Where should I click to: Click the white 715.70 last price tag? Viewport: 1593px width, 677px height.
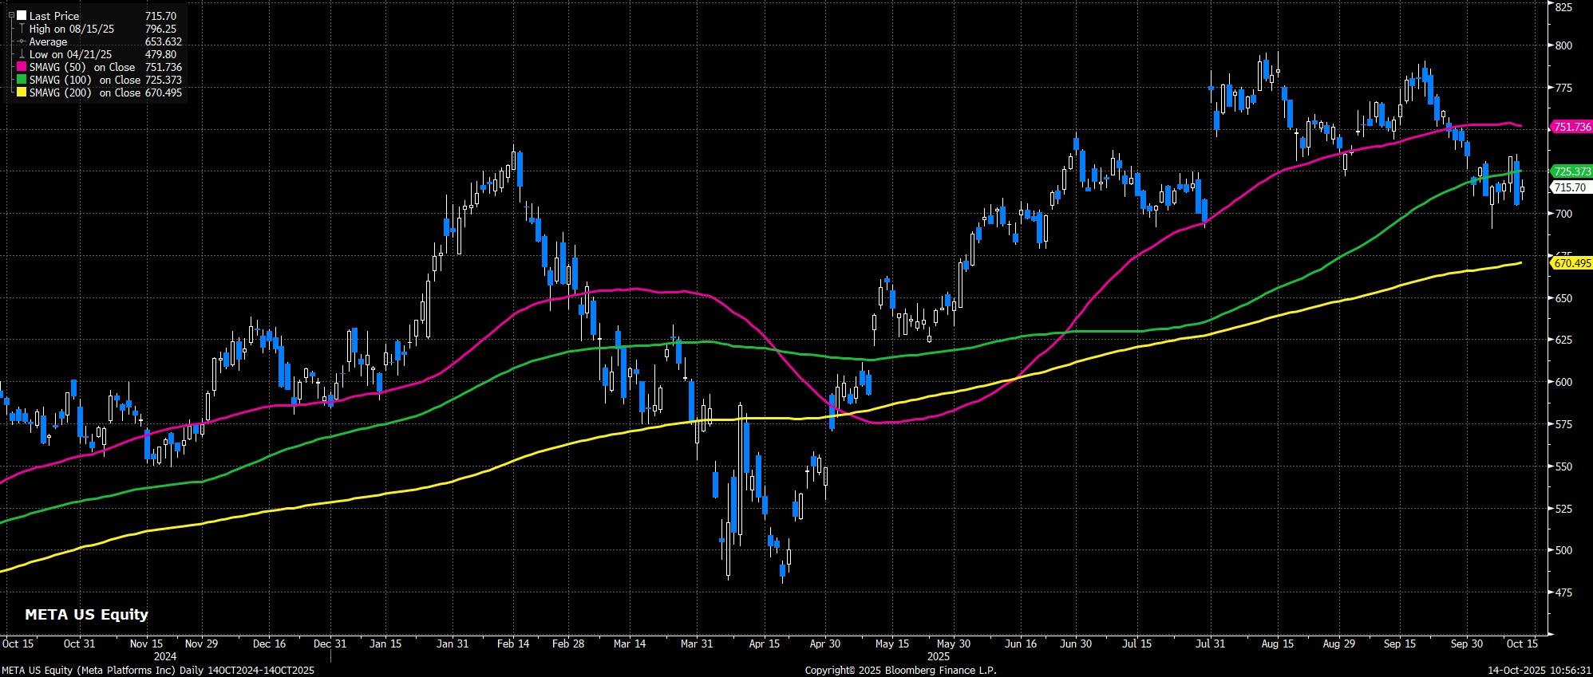coord(1570,187)
